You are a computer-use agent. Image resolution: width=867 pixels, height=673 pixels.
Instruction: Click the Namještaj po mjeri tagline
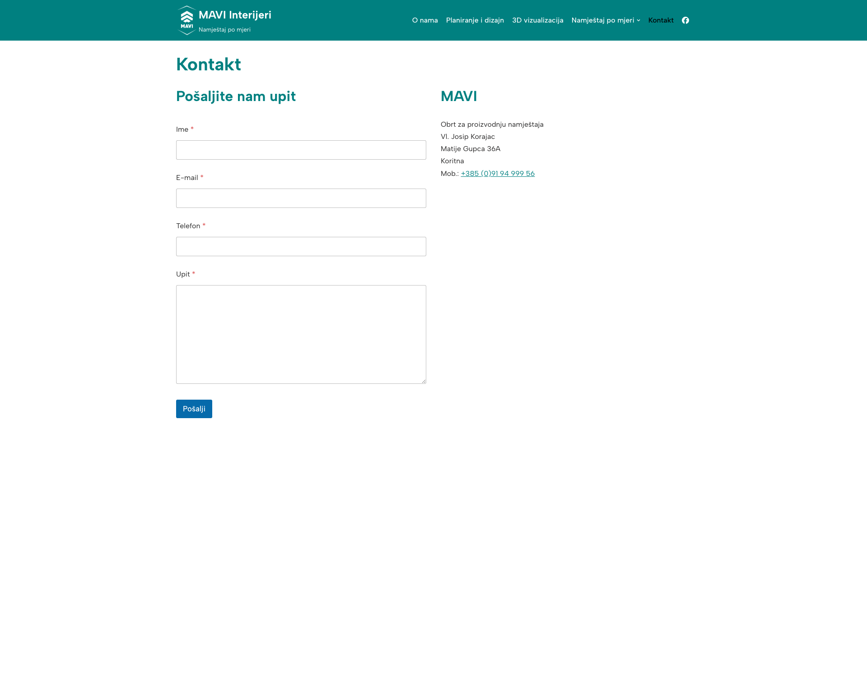[224, 30]
